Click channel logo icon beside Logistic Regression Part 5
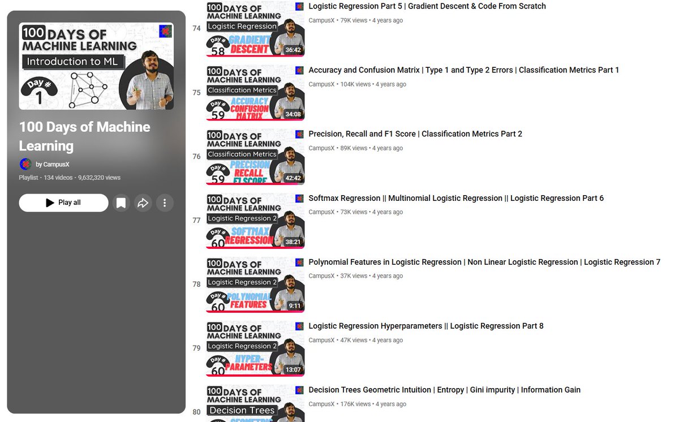Viewport: 679px width, 422px height. pos(299,6)
